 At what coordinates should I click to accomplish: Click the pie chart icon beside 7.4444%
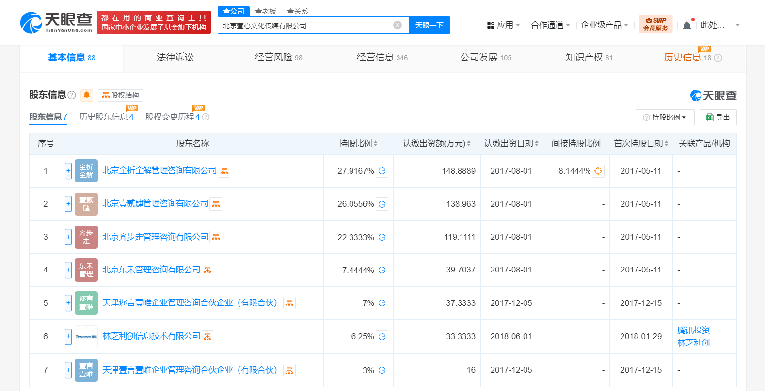coord(382,270)
